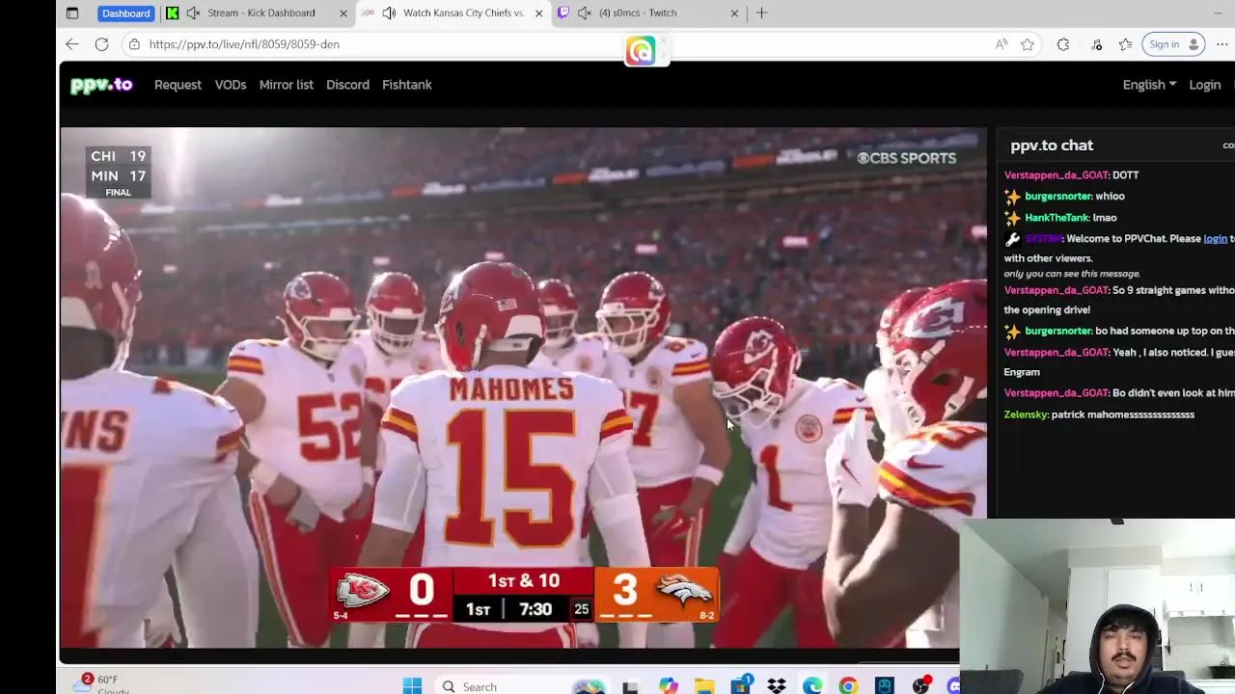Screen dimensions: 1235x694
Task: Click the green extension overlay icon below the address bar
Action: 641,51
